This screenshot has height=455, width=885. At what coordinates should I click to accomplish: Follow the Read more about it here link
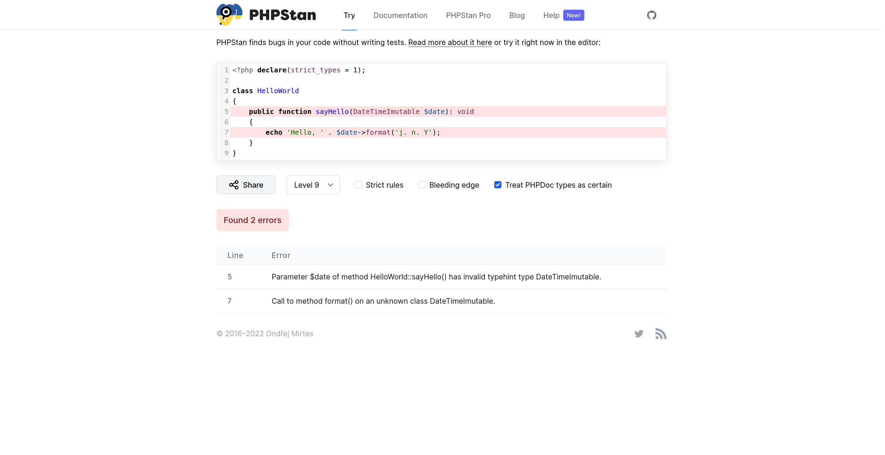click(x=450, y=42)
